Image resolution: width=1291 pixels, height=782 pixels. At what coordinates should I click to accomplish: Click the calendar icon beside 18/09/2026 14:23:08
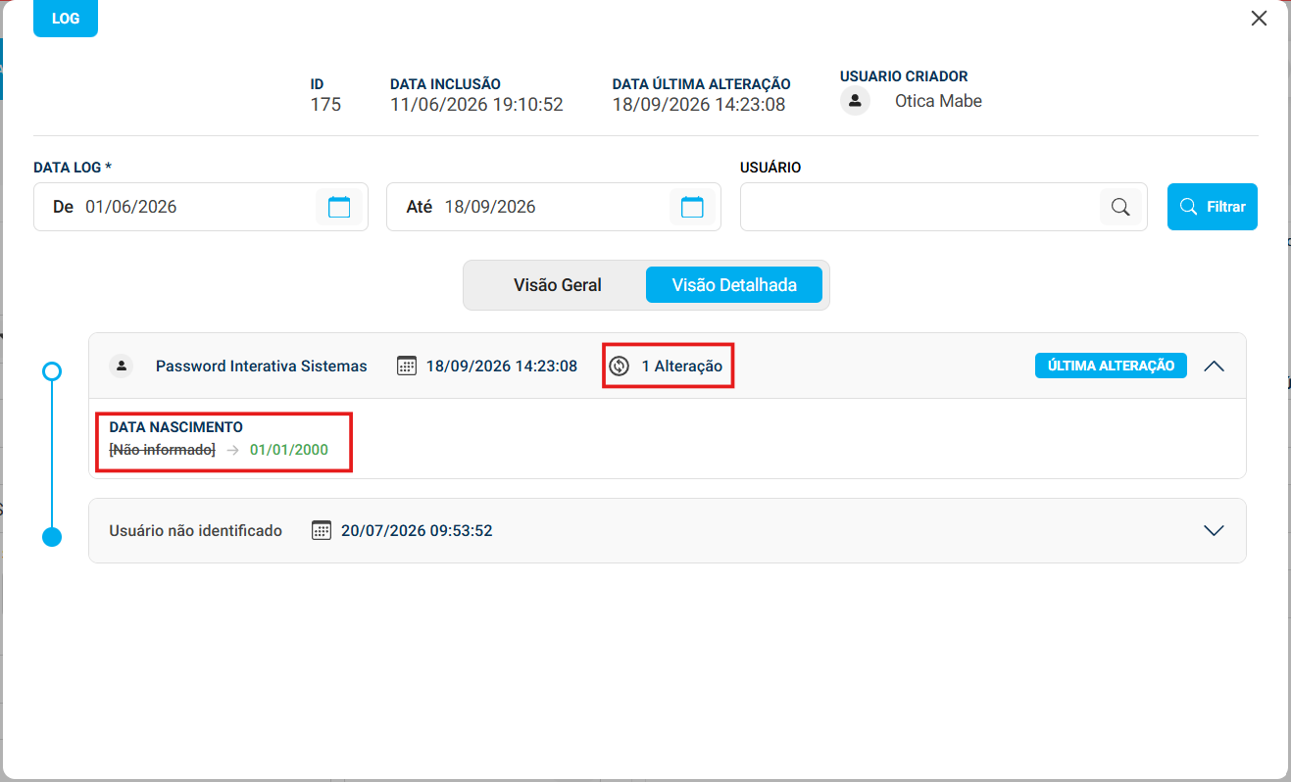click(407, 366)
